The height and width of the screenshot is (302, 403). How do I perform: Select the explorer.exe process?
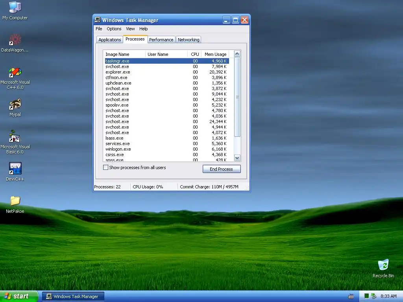[167, 72]
